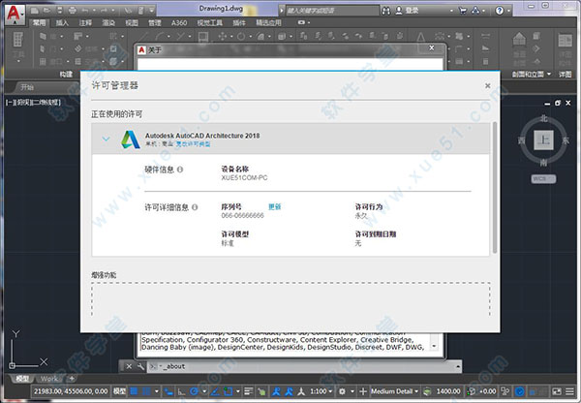Click the Plot/Print icon in quick access toolbar

pyautogui.click(x=73, y=11)
